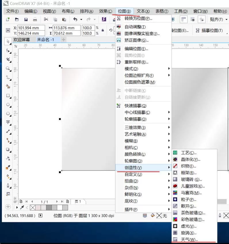
Task: Click the Redo arrow icon
Action: click(89, 19)
